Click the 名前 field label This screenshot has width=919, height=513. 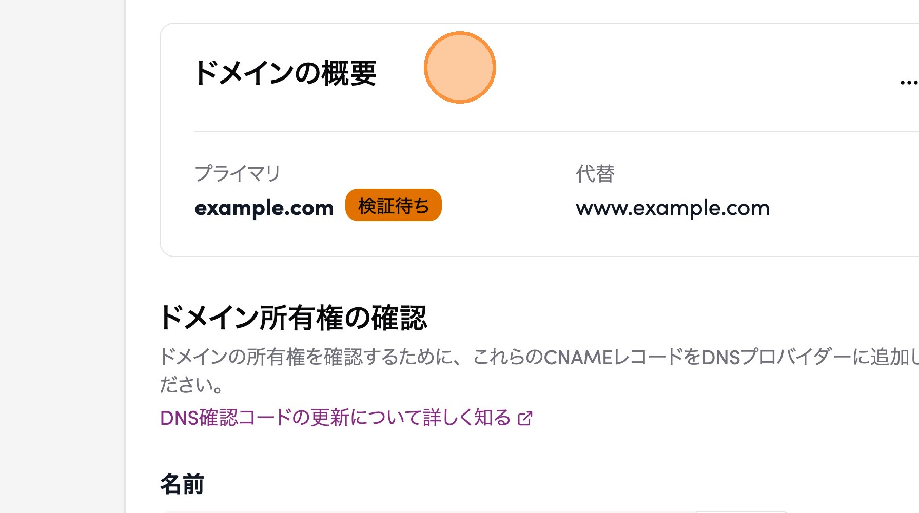(182, 484)
